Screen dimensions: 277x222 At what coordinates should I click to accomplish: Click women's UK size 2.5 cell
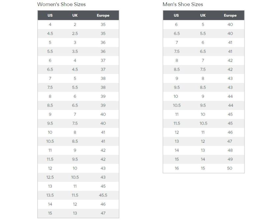pyautogui.click(x=75, y=33)
